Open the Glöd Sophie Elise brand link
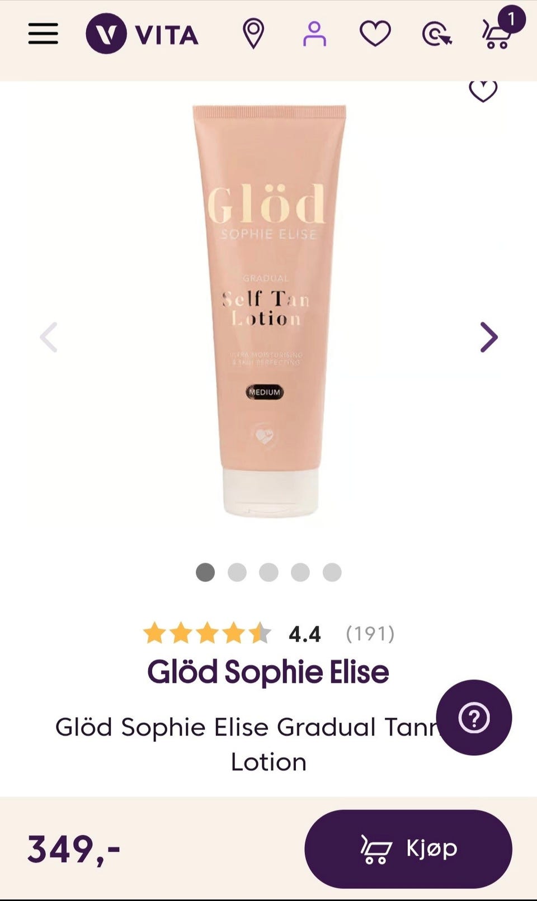This screenshot has height=901, width=537. (268, 671)
